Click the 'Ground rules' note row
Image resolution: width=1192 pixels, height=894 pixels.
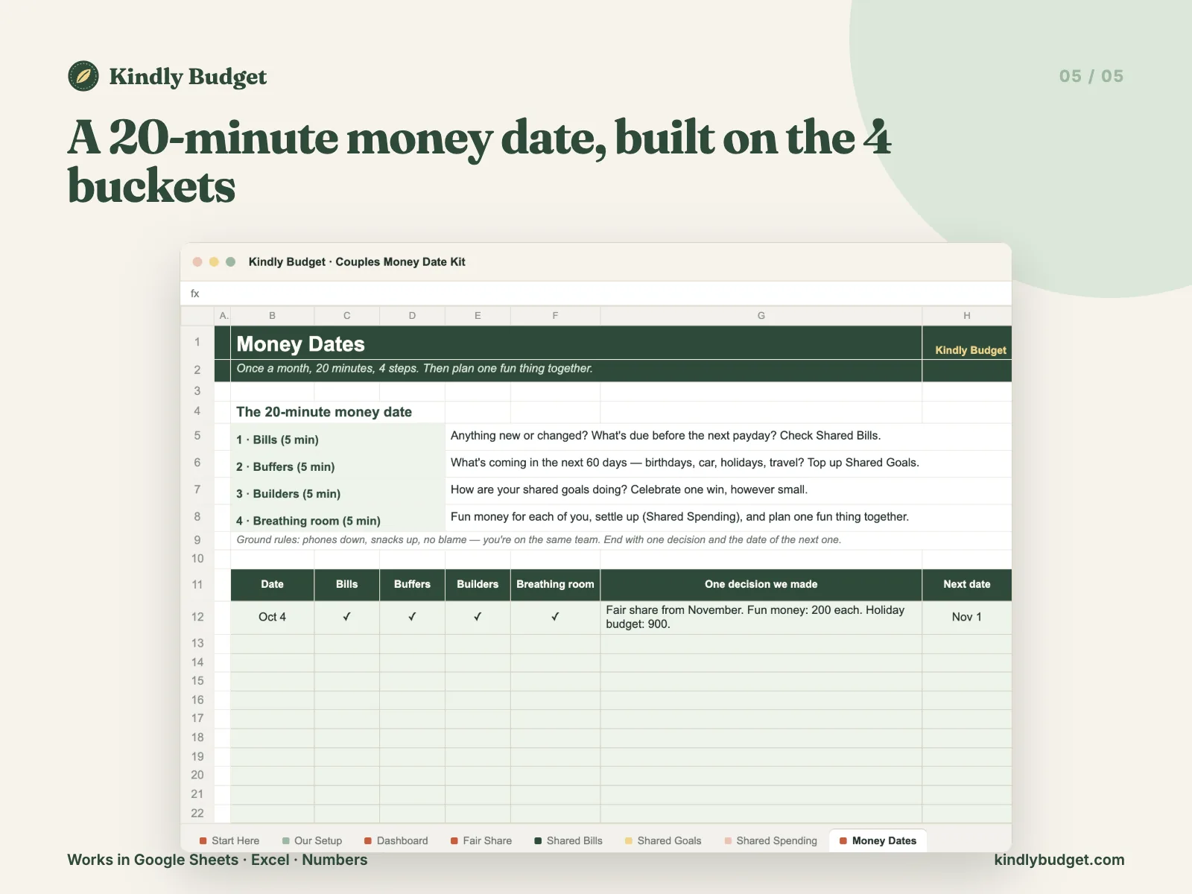tap(621, 540)
